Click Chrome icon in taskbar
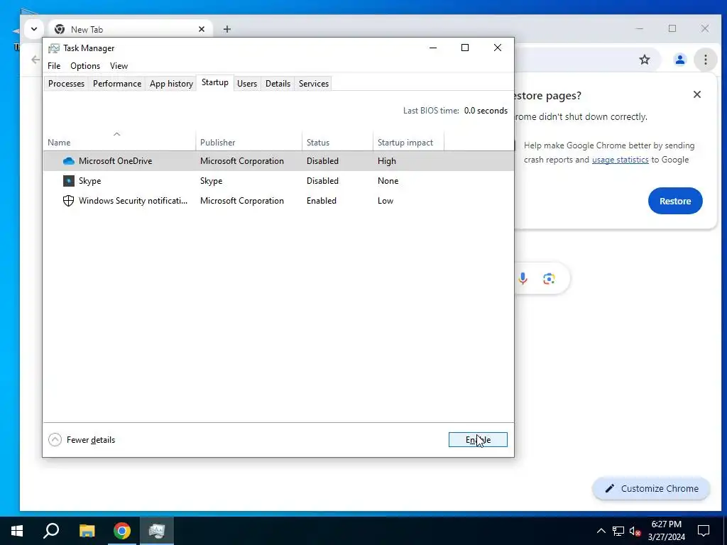 (122, 531)
